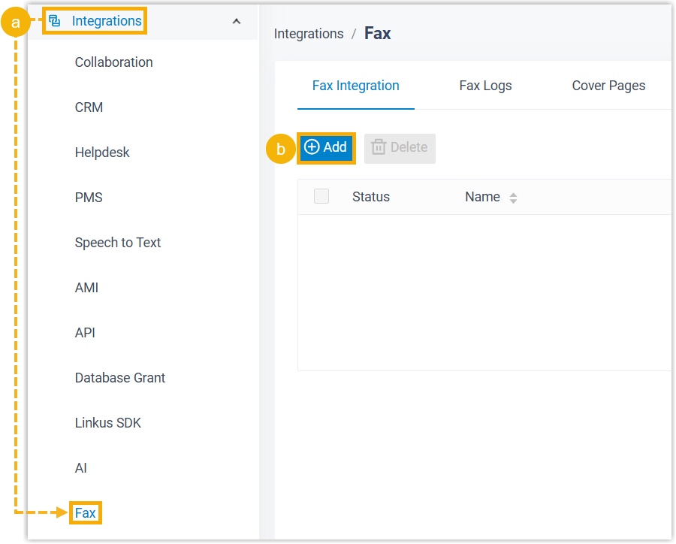Collapse the Integrations menu chevron
This screenshot has height=544, width=676.
point(237,21)
